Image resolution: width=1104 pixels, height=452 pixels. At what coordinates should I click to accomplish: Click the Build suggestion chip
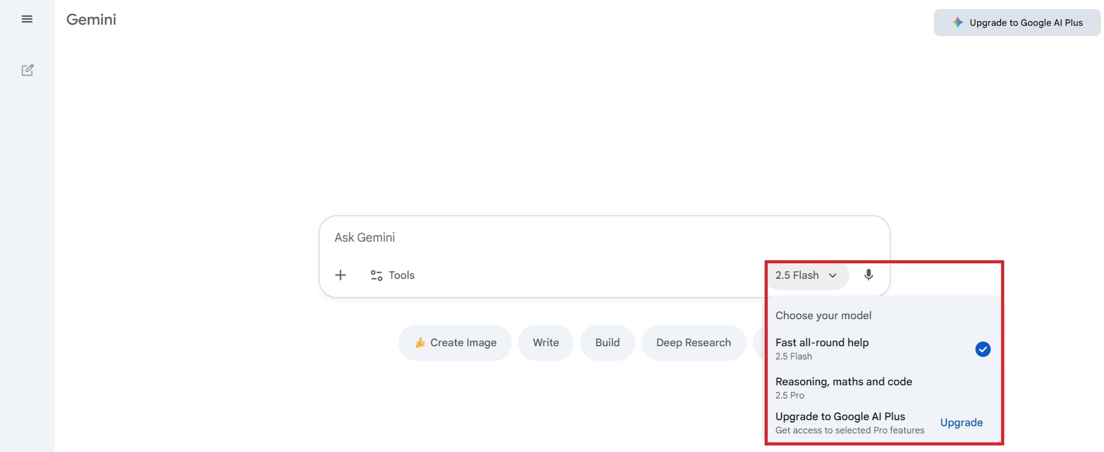tap(607, 343)
